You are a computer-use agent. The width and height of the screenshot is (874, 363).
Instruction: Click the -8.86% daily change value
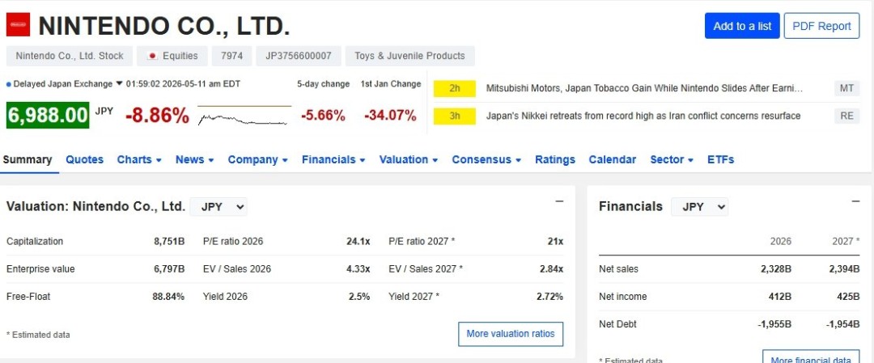[x=157, y=116]
